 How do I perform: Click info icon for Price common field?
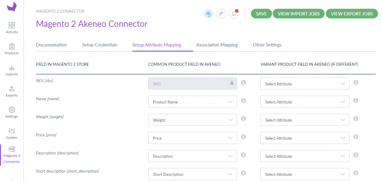tap(244, 137)
